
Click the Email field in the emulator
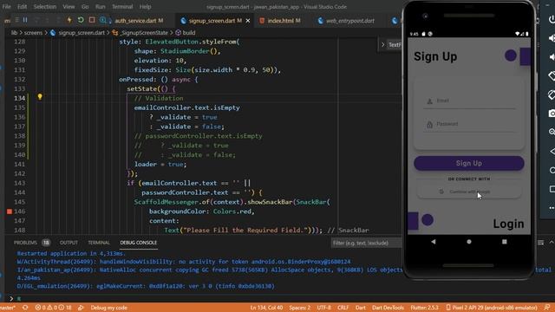[x=469, y=101]
